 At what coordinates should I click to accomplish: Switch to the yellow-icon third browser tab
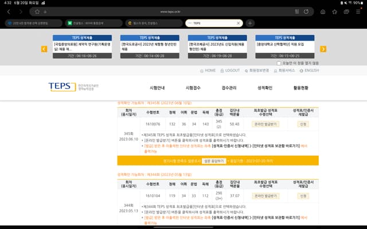point(154,23)
